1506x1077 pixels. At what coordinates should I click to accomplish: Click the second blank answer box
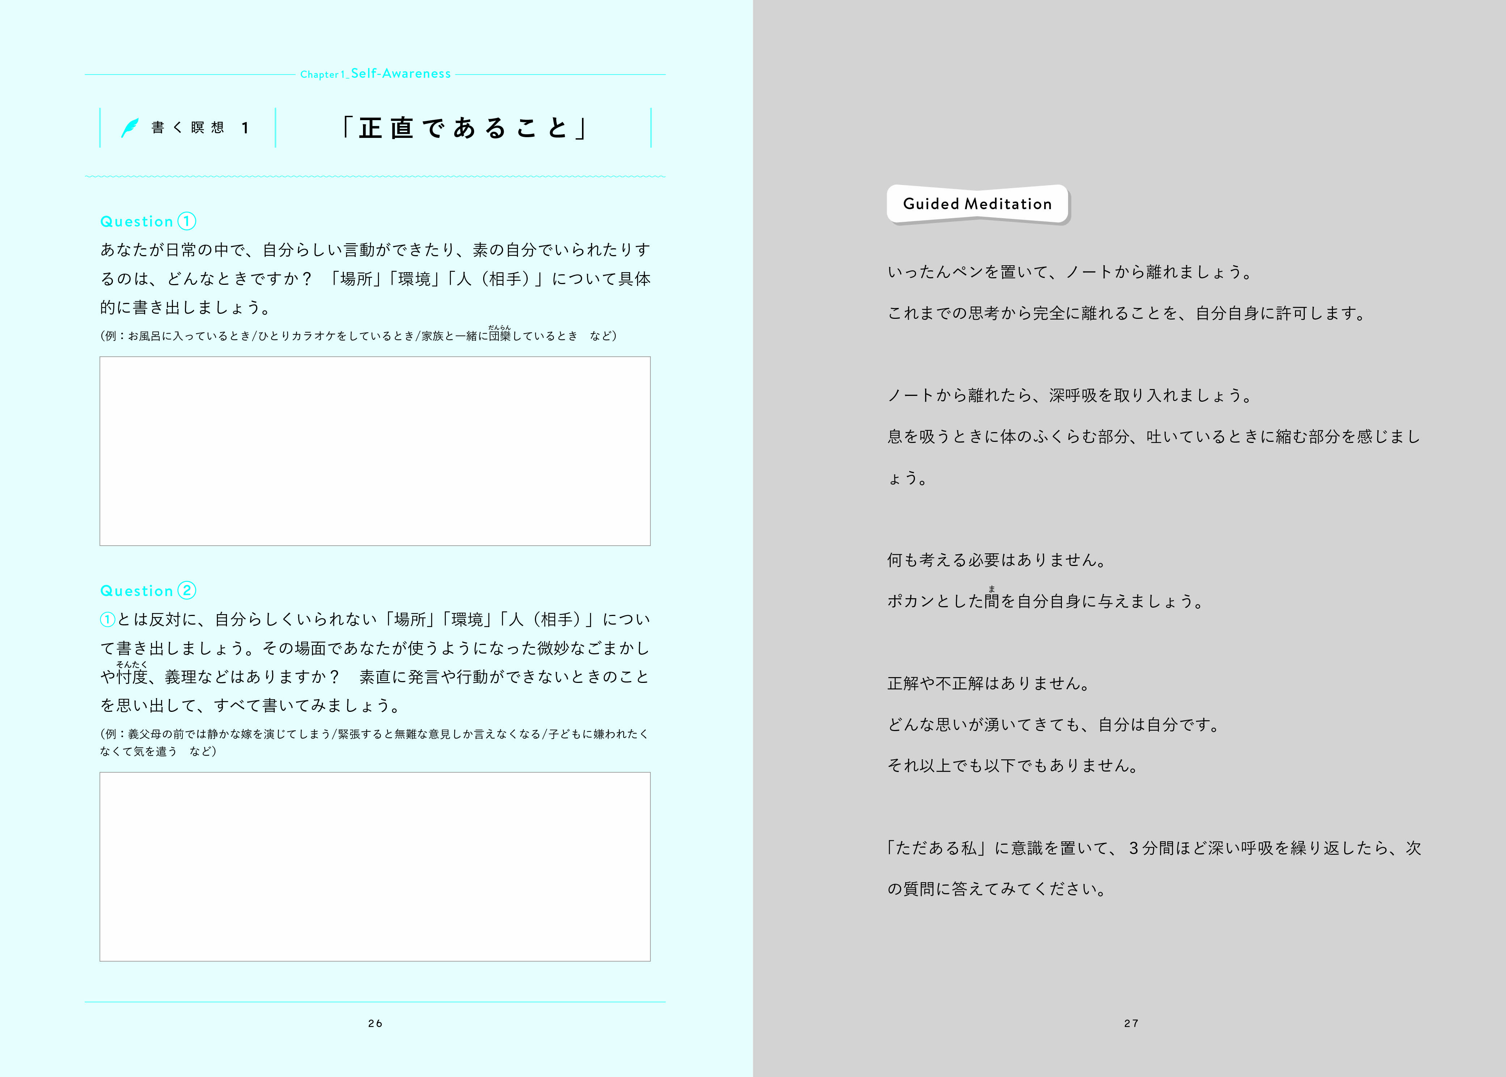pyautogui.click(x=375, y=866)
